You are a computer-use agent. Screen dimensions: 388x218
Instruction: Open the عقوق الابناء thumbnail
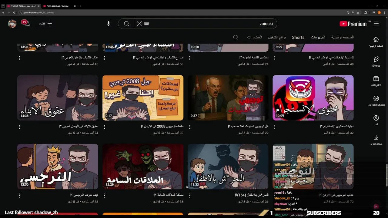tap(58, 98)
